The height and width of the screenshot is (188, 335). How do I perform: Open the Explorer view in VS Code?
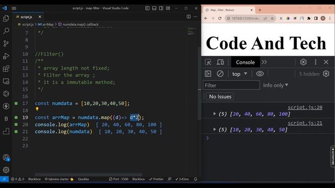pyautogui.click(x=6, y=19)
